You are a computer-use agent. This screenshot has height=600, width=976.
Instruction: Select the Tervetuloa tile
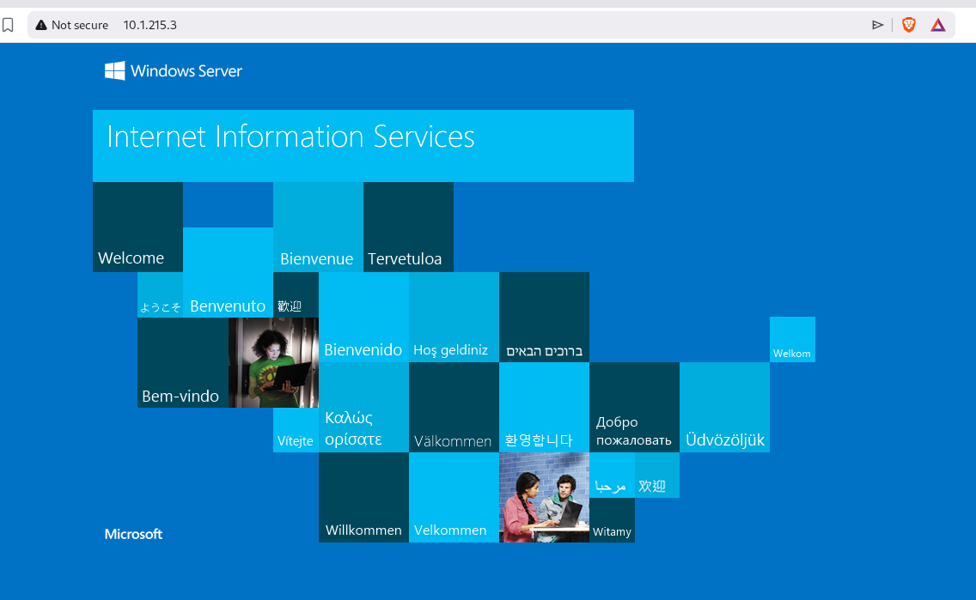[x=408, y=227]
